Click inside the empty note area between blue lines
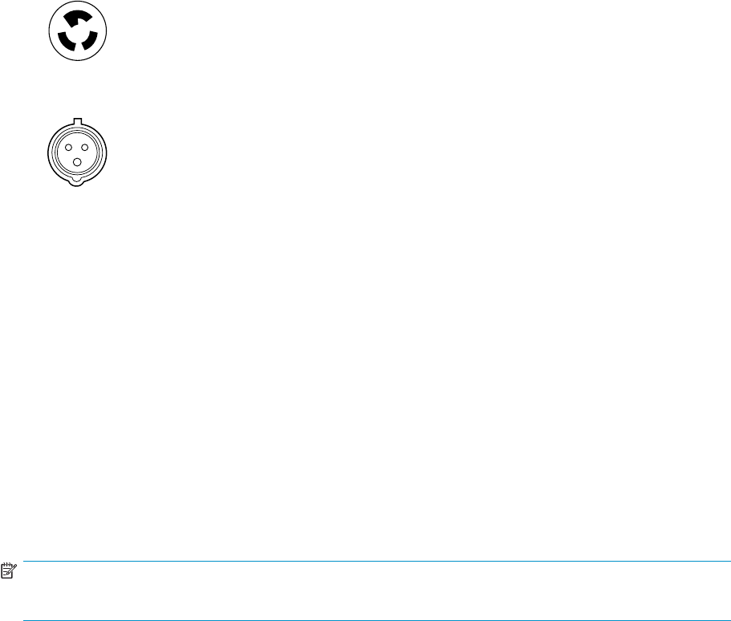 click(376, 591)
